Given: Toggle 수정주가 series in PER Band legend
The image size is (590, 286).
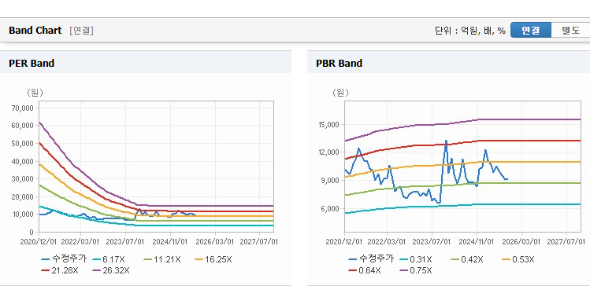Looking at the screenshot, I should (x=64, y=258).
